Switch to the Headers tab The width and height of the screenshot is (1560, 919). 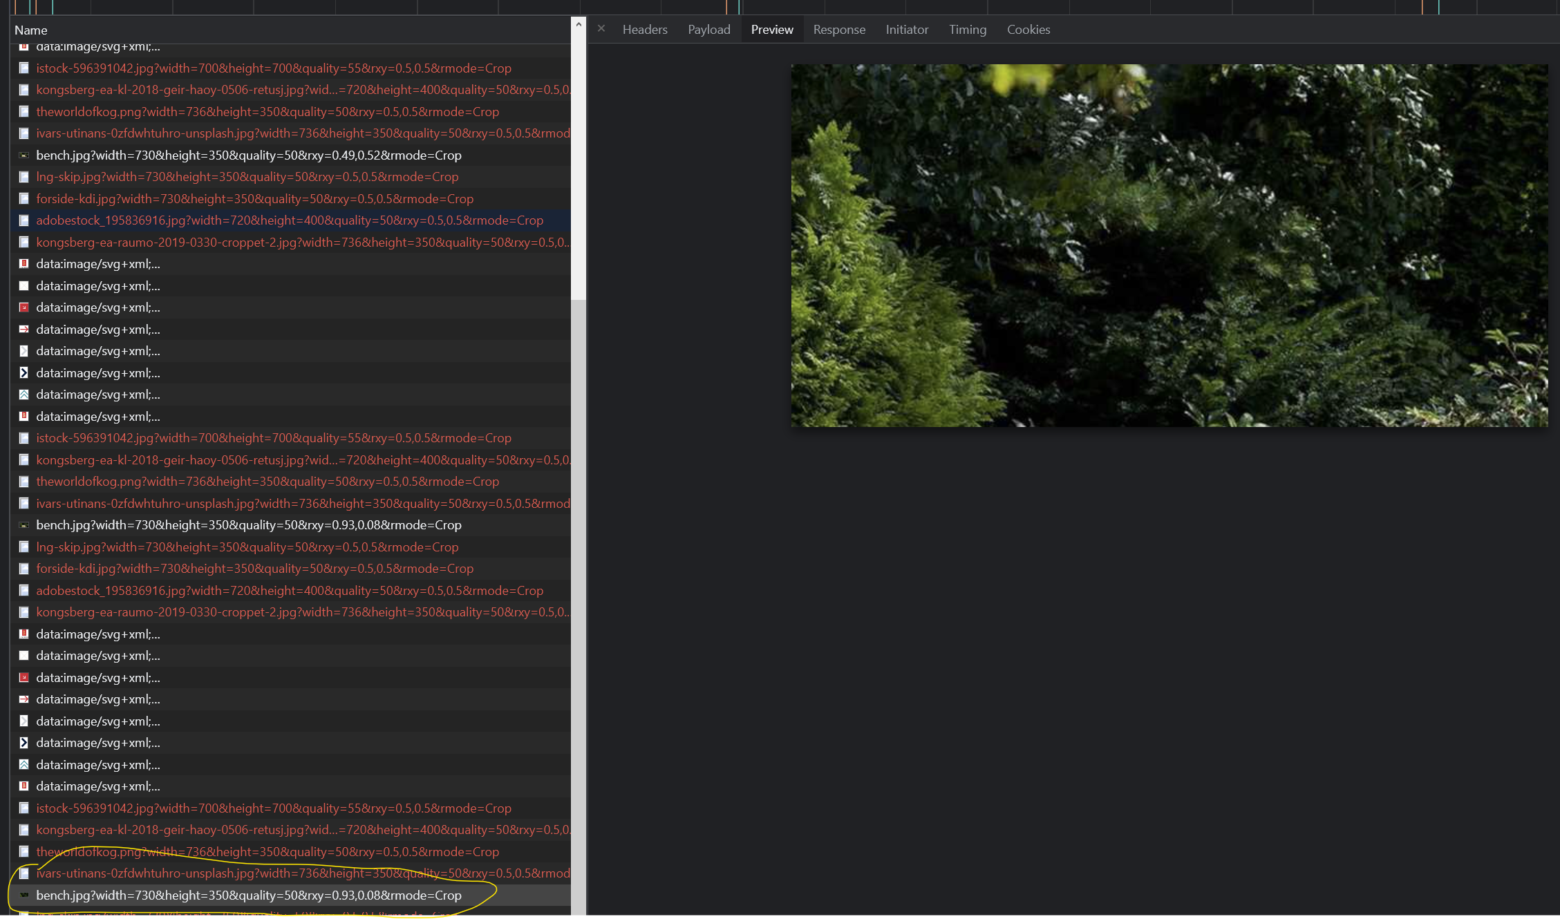(x=644, y=29)
